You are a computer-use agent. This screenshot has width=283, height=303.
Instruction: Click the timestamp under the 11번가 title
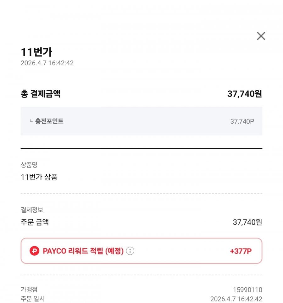(x=47, y=63)
